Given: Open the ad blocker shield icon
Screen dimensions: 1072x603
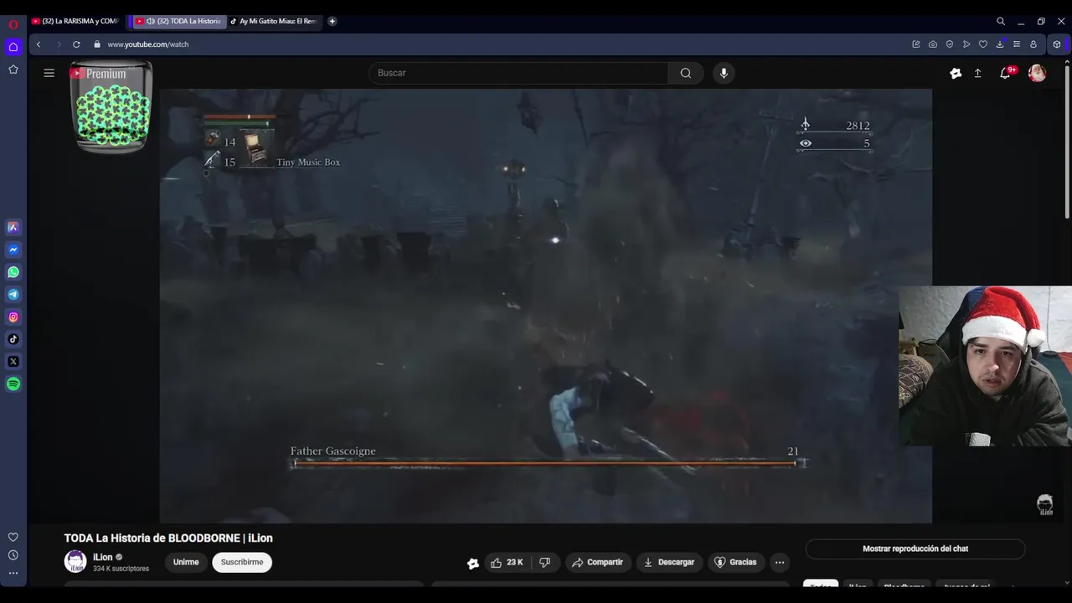Looking at the screenshot, I should coord(949,44).
